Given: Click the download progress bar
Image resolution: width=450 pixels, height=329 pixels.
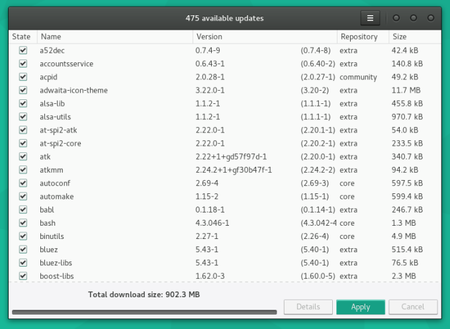Looking at the screenshot, I should [144, 312].
